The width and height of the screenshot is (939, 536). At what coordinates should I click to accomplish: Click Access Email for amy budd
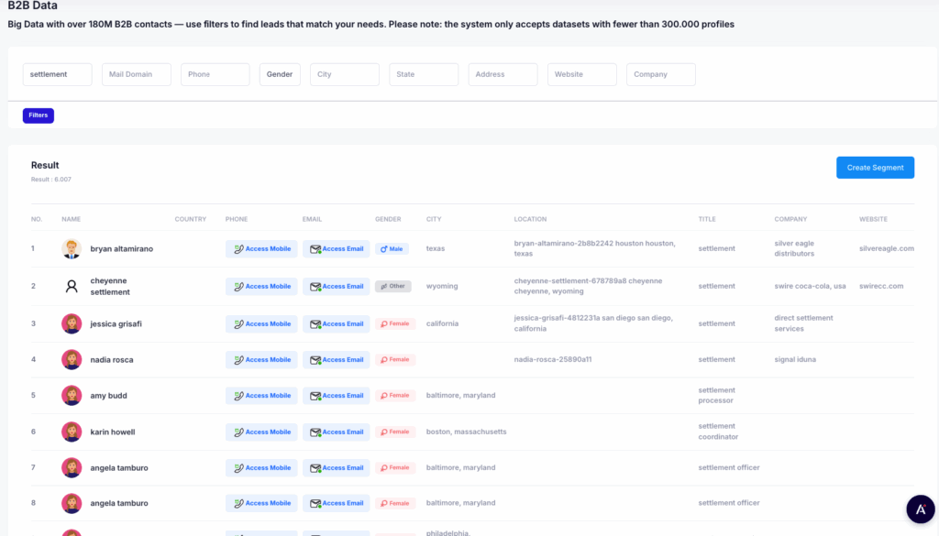[337, 396]
